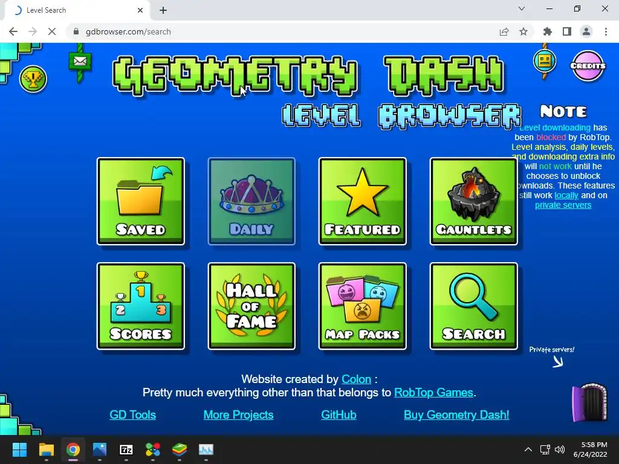Open the Chrome extensions puzzle icon
The height and width of the screenshot is (464, 619).
548,31
